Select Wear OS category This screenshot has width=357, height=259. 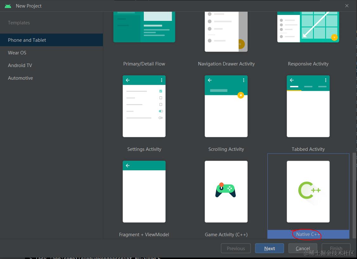51,53
